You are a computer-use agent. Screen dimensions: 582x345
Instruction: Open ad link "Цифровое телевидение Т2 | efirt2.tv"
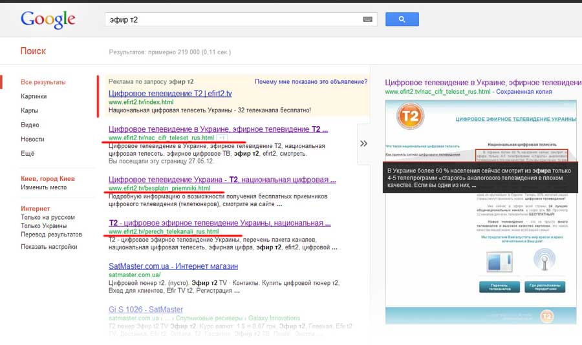pyautogui.click(x=170, y=94)
